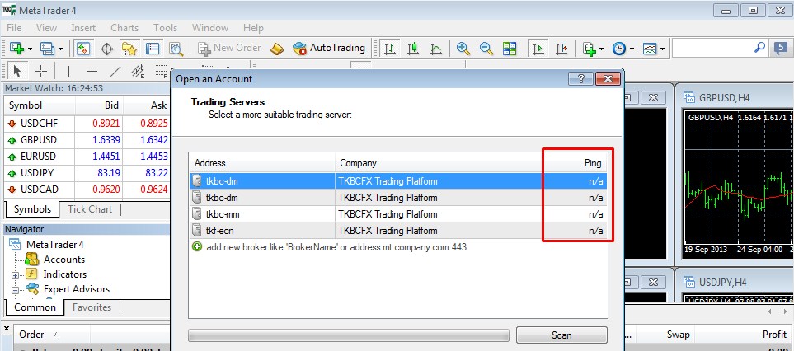Toggle Auto Scroll chart icon

[538, 49]
